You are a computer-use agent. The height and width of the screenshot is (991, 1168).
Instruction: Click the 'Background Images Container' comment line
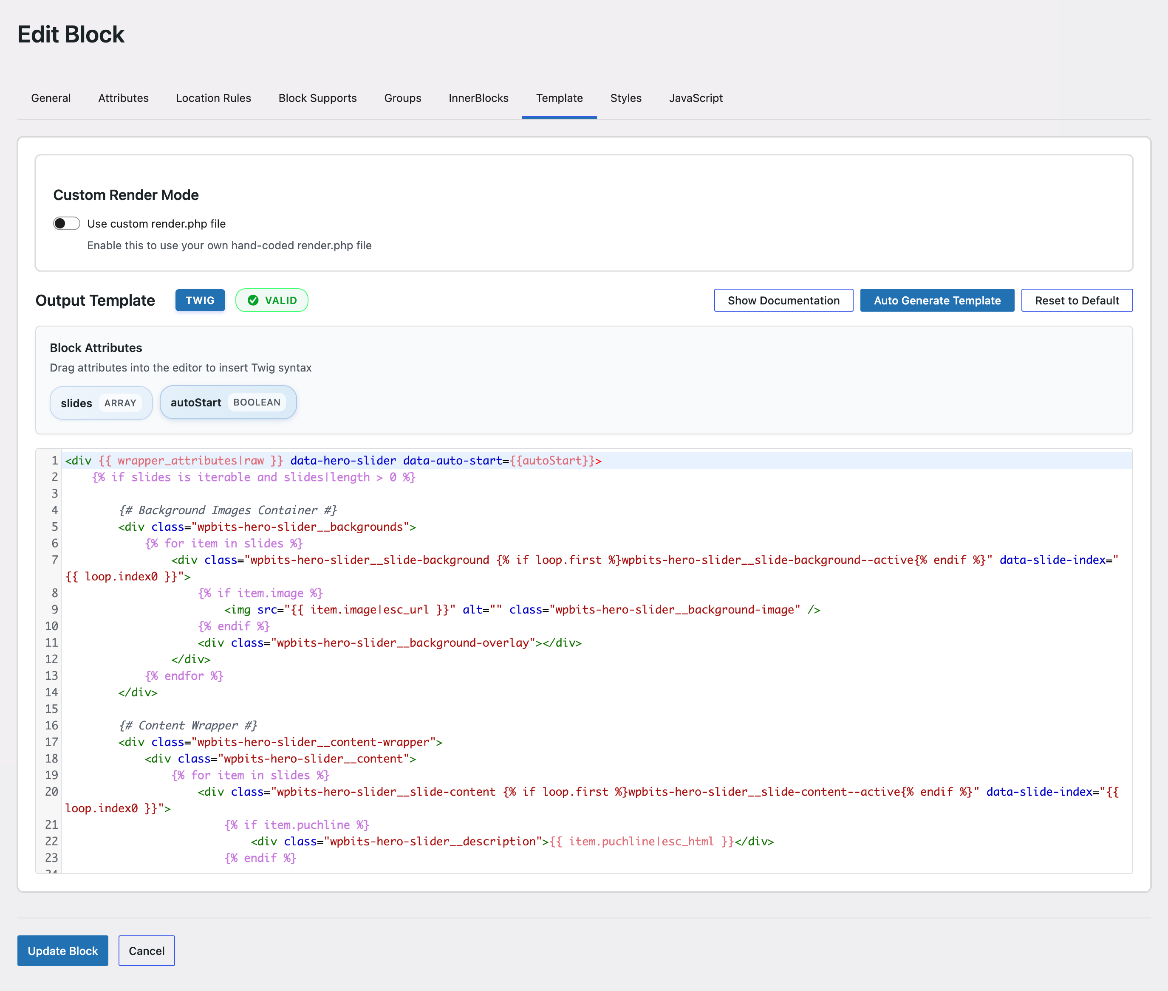tap(228, 510)
